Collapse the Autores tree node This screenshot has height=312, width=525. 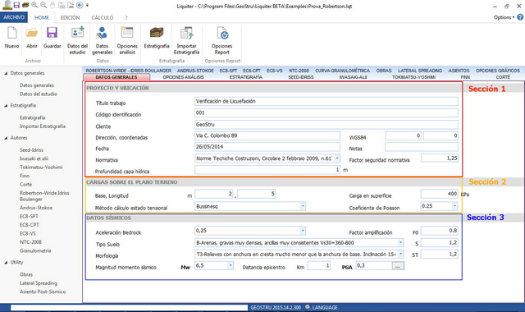click(6, 138)
